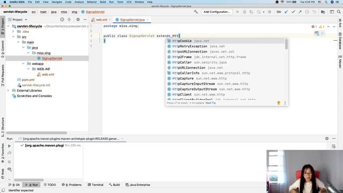Collapse the main folder

coord(18,42)
